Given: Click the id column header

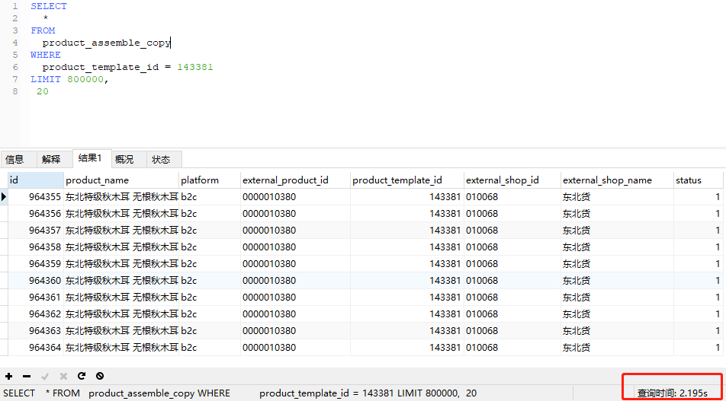Looking at the screenshot, I should [x=35, y=180].
